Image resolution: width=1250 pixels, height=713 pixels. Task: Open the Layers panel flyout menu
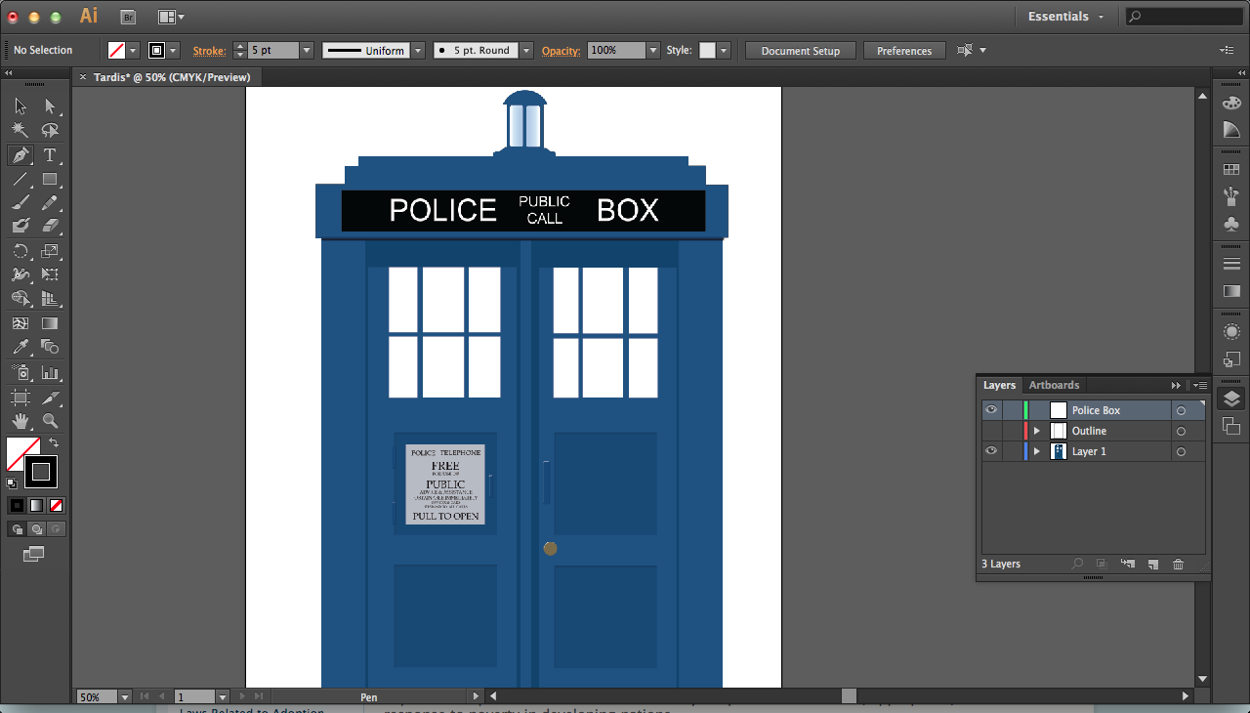(x=1200, y=386)
